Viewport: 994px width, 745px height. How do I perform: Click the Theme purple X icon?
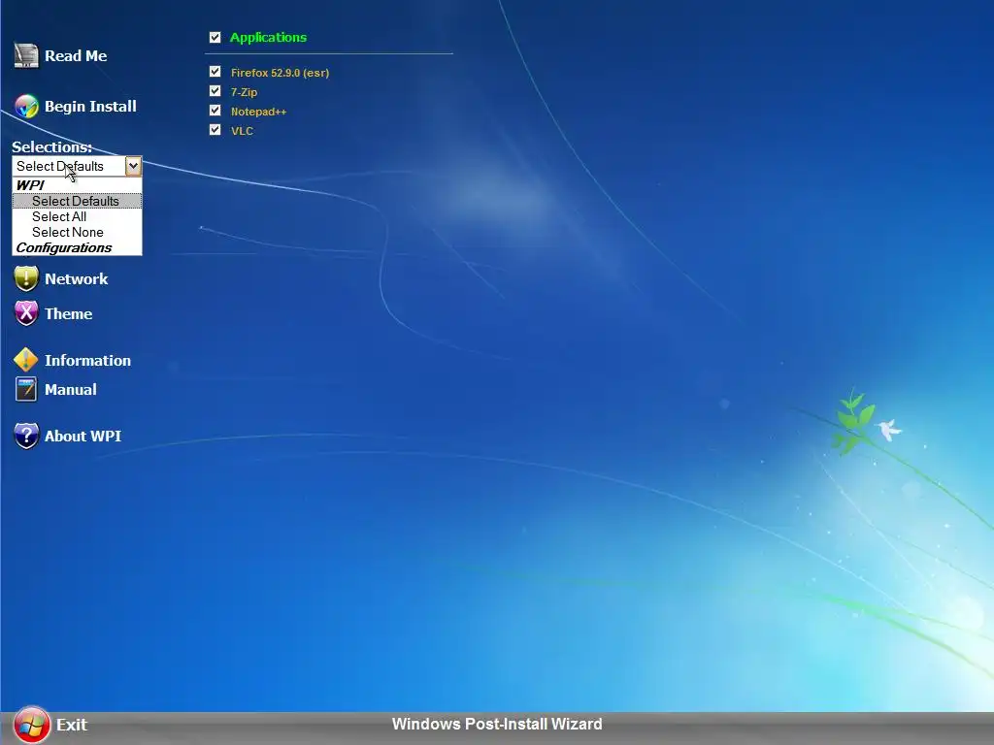point(26,313)
